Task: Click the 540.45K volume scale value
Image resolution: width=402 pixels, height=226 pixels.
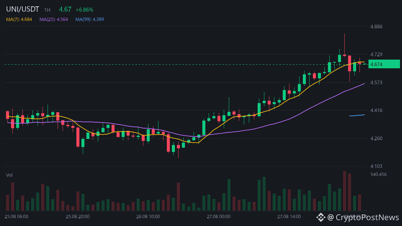Action: 379,174
